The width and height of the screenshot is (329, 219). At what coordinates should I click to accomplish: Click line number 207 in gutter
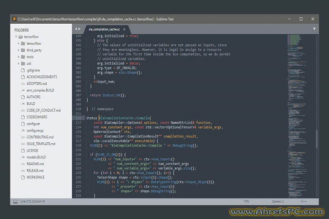coord(78,95)
